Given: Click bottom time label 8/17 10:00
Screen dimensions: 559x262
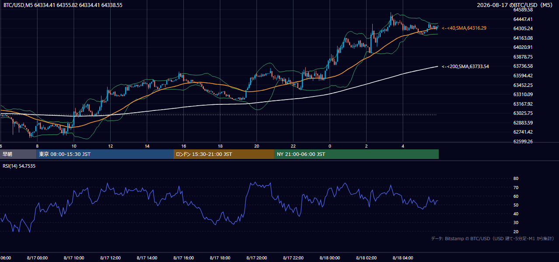Looking at the screenshot, I should coord(73,258).
